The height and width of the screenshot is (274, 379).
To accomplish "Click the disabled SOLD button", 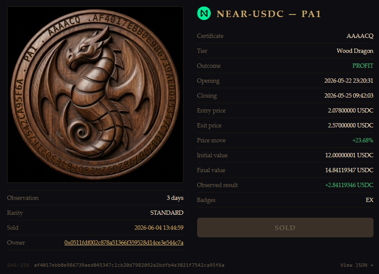I will pos(285,228).
